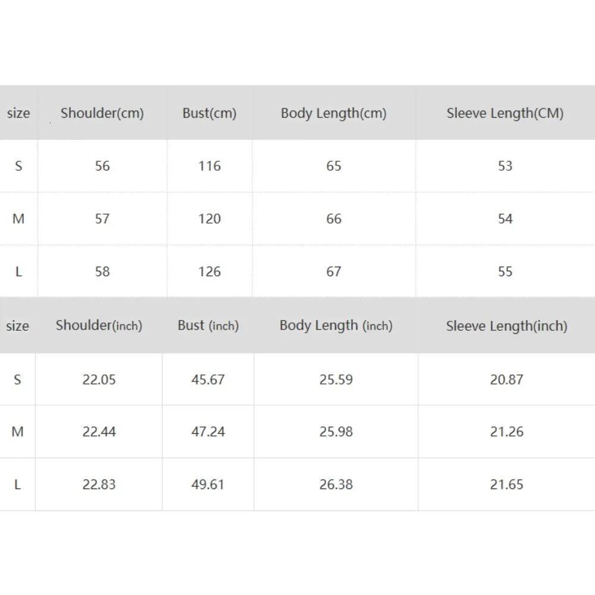Select the Sleeve Length(inch) header
595x595 pixels.
pyautogui.click(x=507, y=325)
